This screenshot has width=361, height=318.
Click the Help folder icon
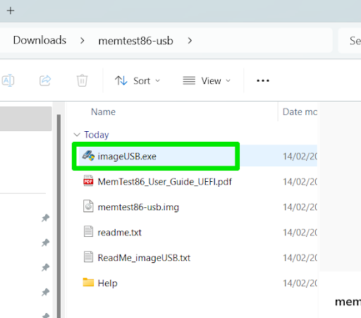coord(88,282)
